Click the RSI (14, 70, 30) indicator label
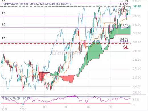 (x=12, y=98)
